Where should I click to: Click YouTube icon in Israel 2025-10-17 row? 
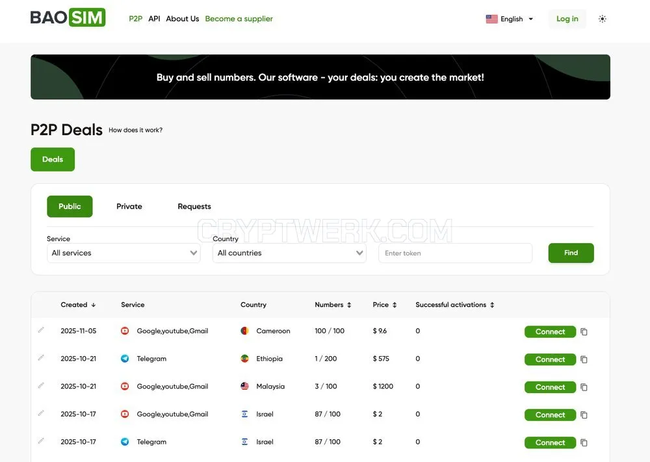(125, 415)
